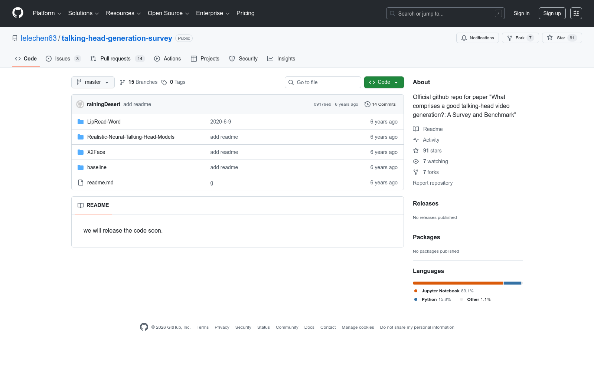Open the GitHub home logo in header
594x371 pixels.
[18, 13]
